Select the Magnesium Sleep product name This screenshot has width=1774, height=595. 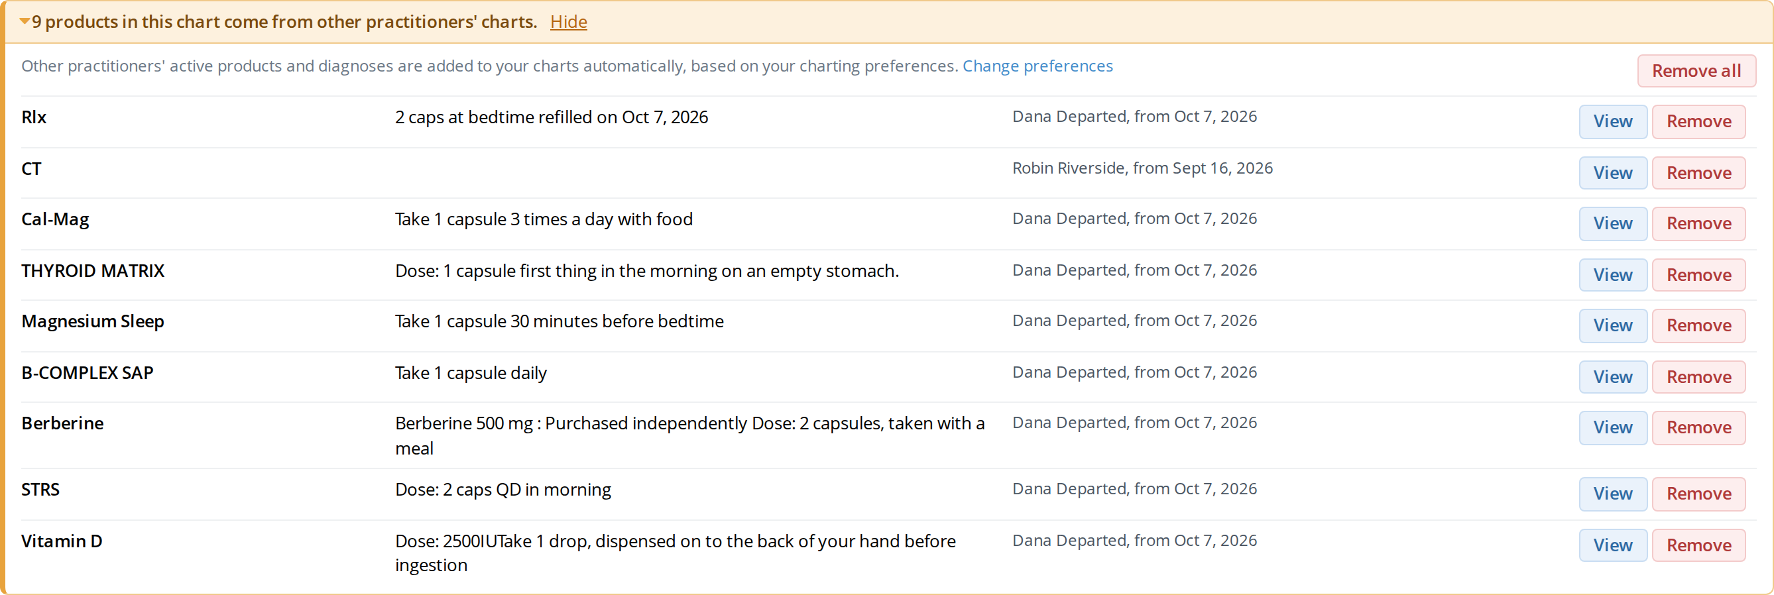[x=93, y=321]
